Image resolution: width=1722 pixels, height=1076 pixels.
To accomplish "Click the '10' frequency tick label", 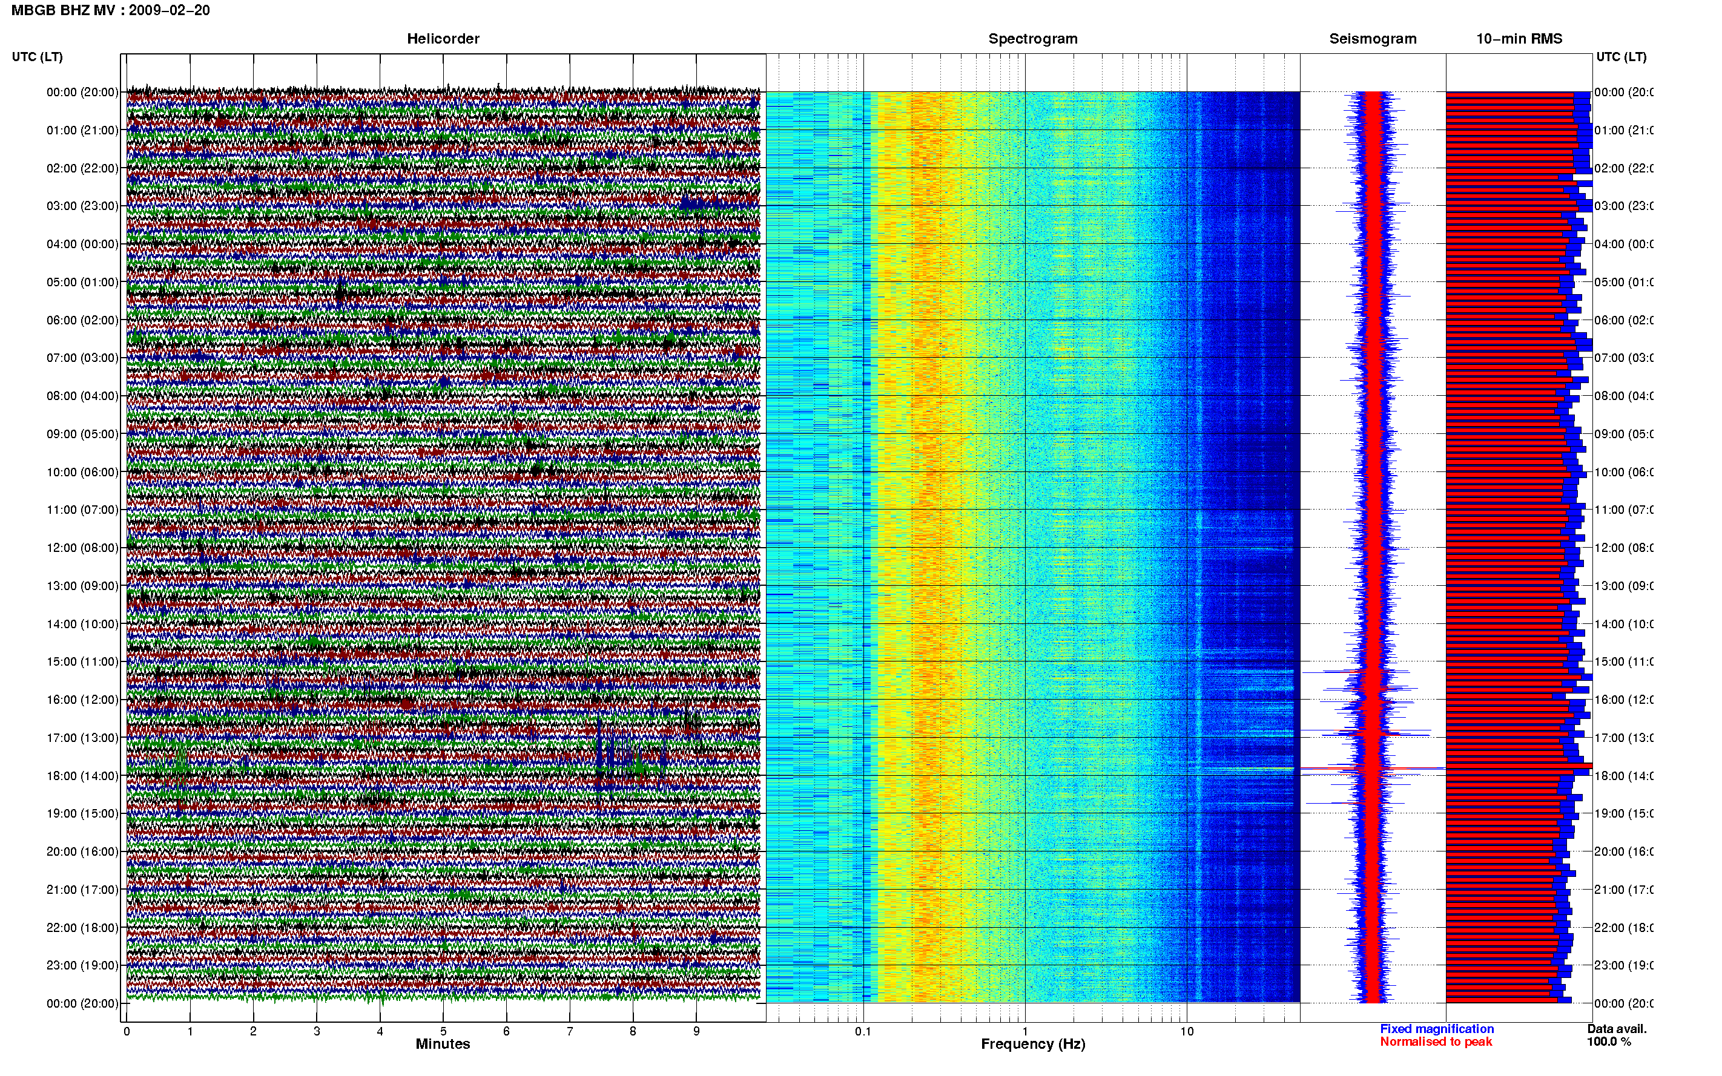I will tap(1187, 1031).
